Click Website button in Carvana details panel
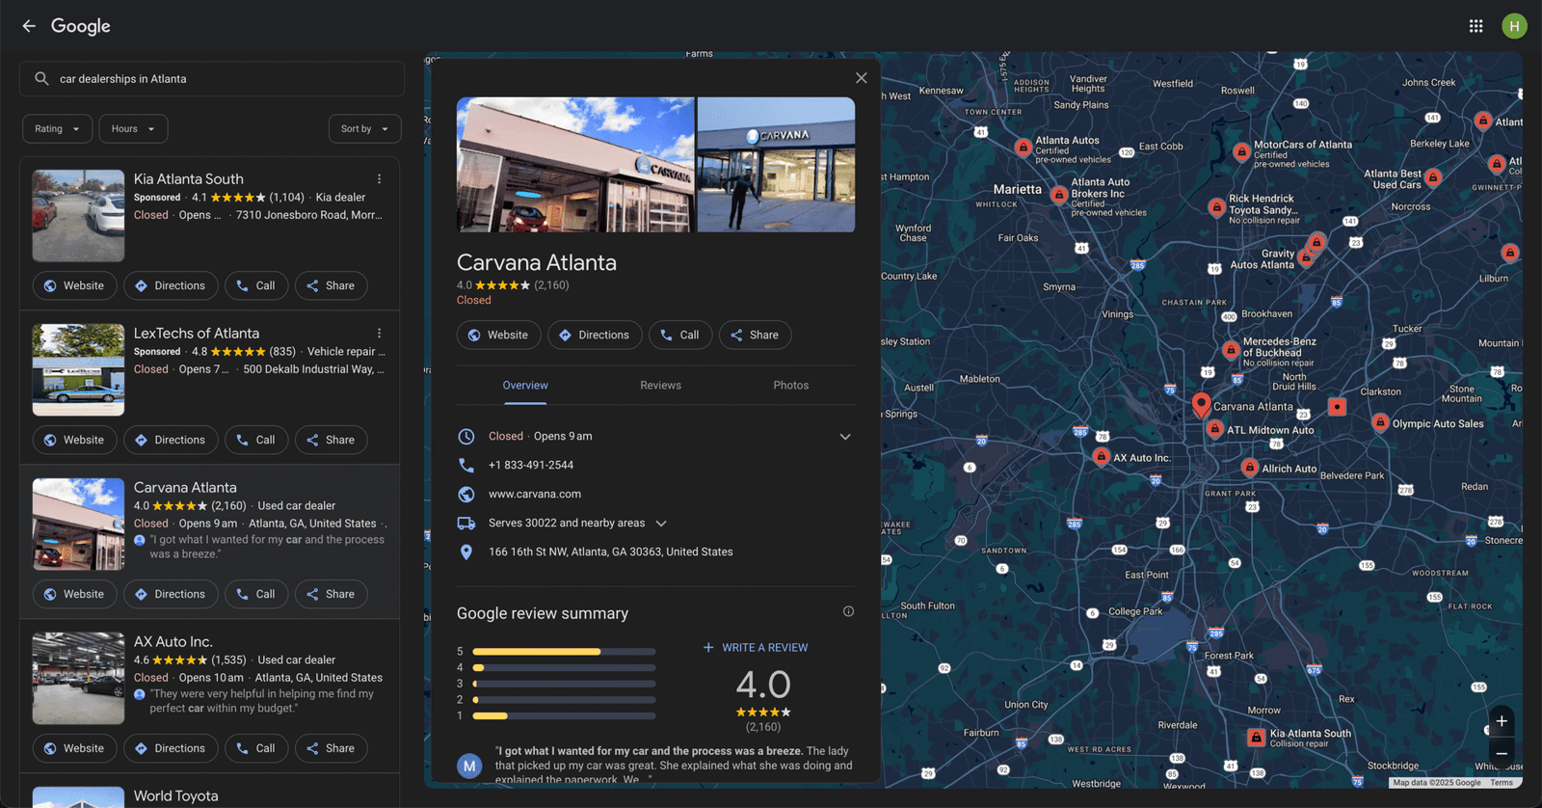Viewport: 1542px width, 808px height. 498,335
